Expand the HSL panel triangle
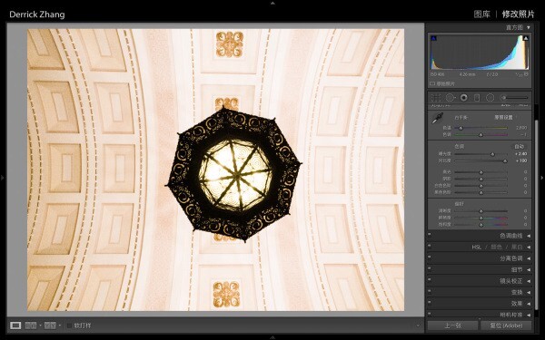The width and height of the screenshot is (545, 340). [529, 247]
